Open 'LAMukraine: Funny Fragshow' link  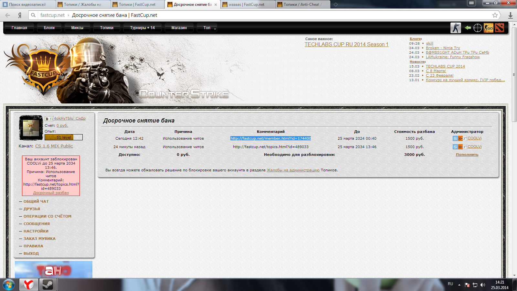(x=453, y=57)
